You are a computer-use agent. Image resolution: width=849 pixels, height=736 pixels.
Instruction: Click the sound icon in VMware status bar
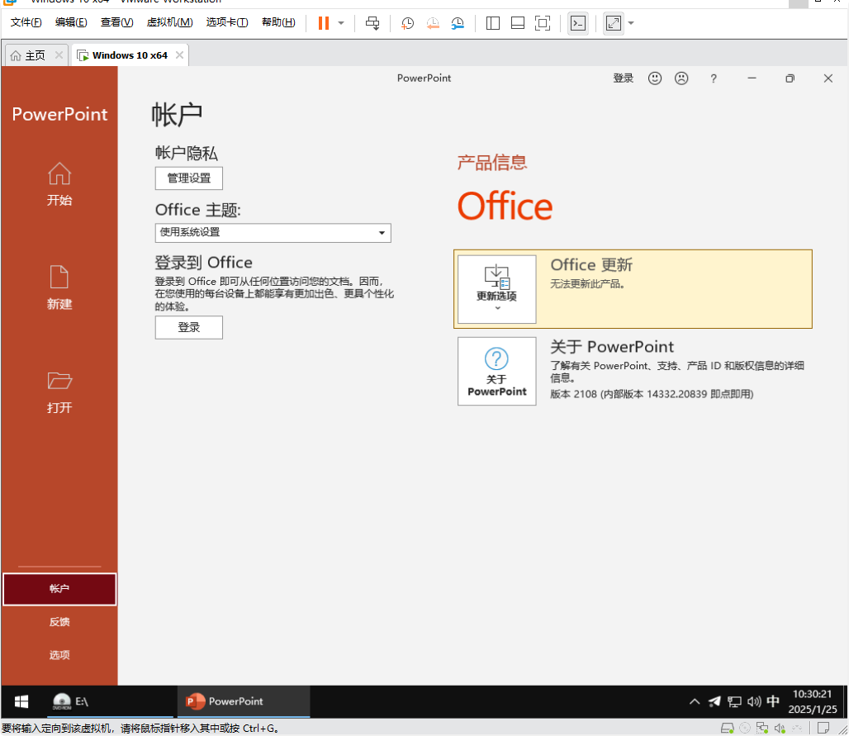780,728
